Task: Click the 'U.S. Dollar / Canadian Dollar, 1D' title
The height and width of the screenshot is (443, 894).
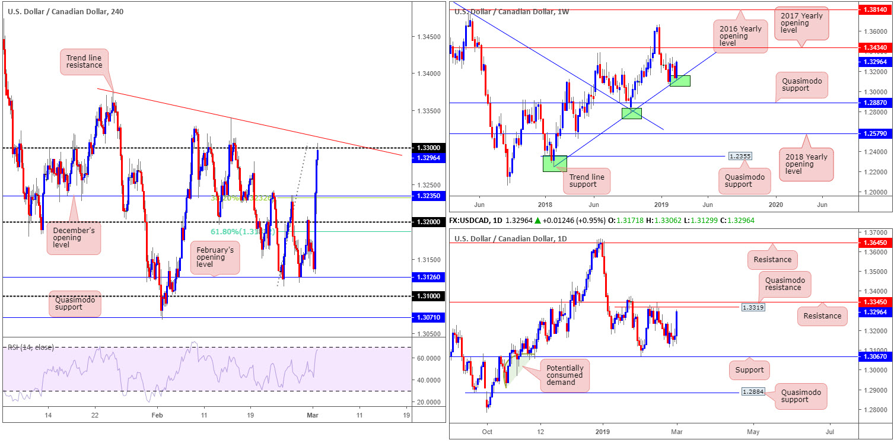Action: click(511, 238)
